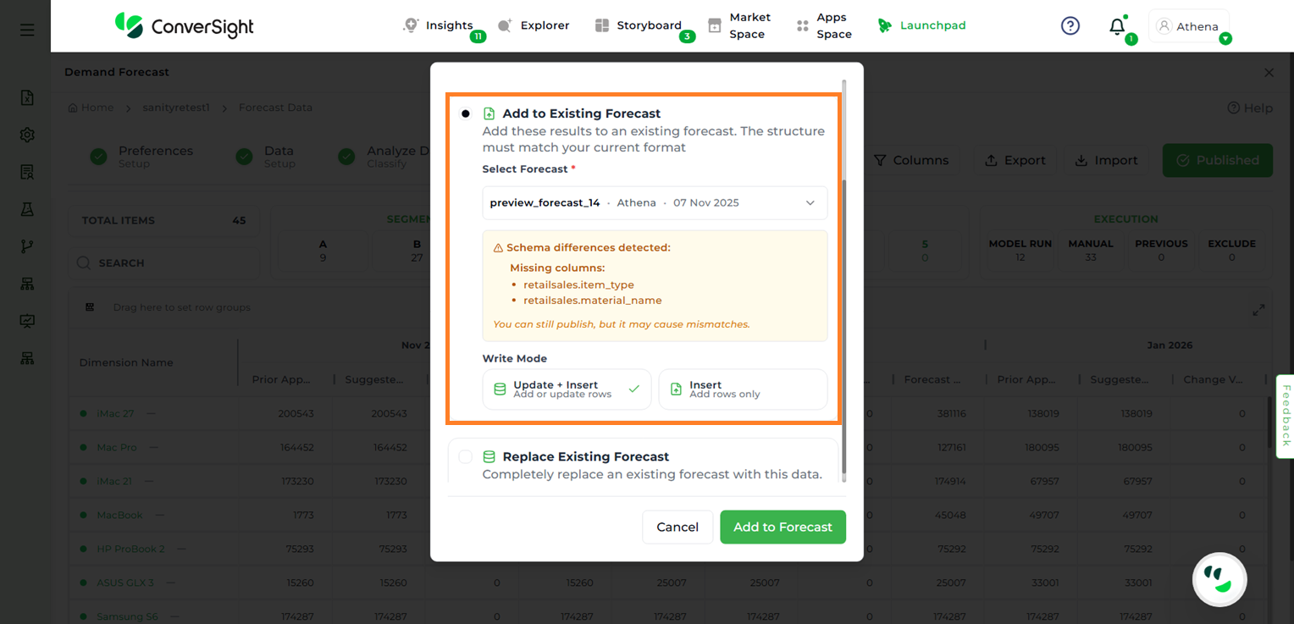Screen dimensions: 1294x624
Task: Select Replace Existing Forecast radio button
Action: pyautogui.click(x=466, y=456)
